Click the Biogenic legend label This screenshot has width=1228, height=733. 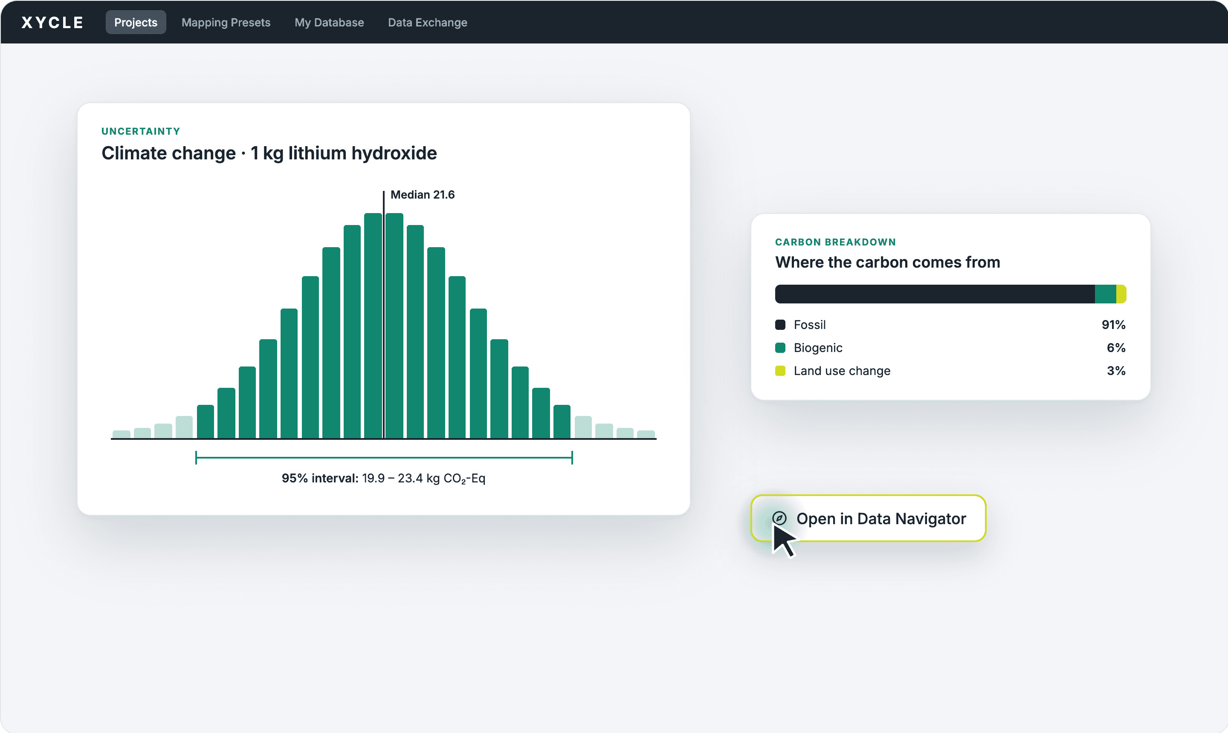pyautogui.click(x=818, y=348)
